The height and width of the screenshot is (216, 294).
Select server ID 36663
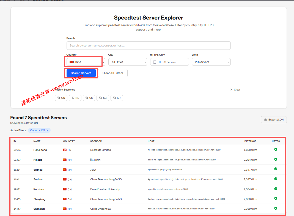pyautogui.click(x=17, y=199)
